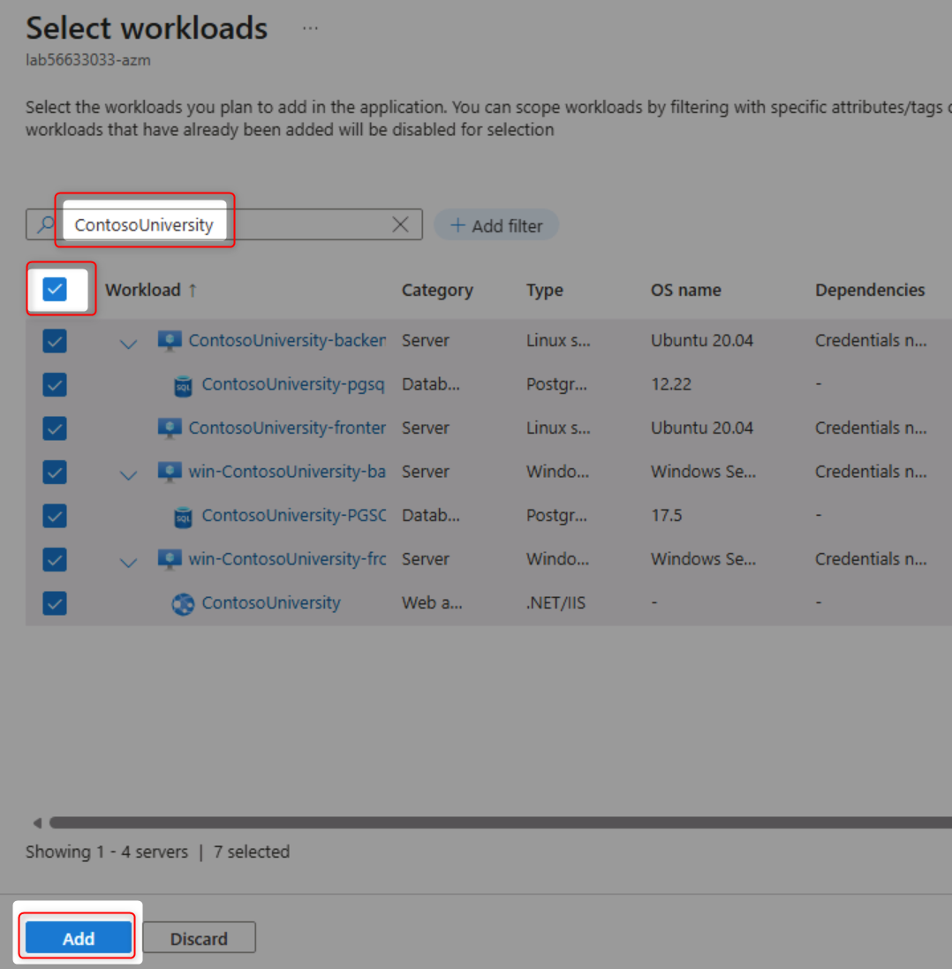Image resolution: width=952 pixels, height=969 pixels.
Task: Click the lab56633033-azm subtitle
Action: point(87,60)
